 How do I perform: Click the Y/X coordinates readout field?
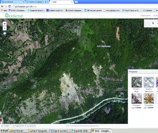coord(24,126)
